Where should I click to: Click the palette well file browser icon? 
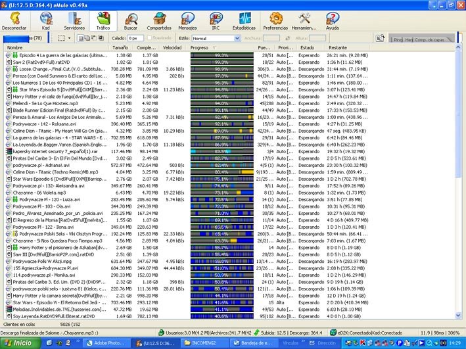point(380,38)
